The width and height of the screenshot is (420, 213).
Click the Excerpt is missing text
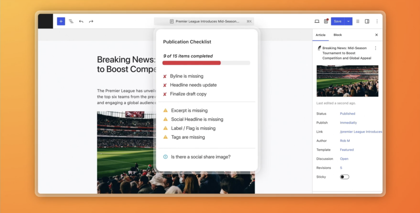189,111
